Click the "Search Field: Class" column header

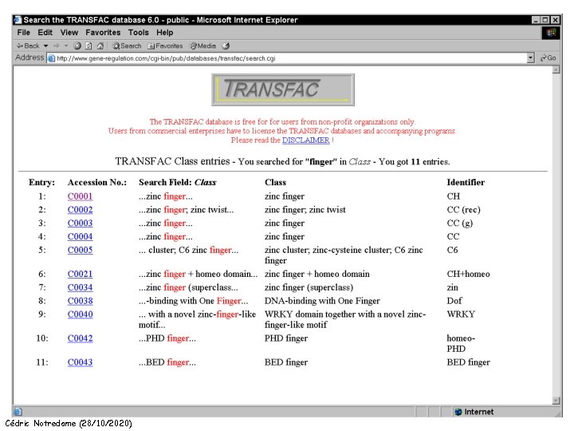pyautogui.click(x=178, y=183)
